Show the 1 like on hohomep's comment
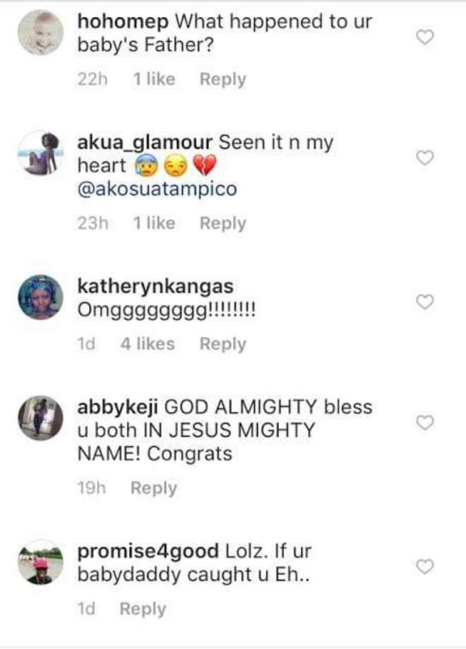The width and height of the screenshot is (466, 649). pyautogui.click(x=154, y=78)
